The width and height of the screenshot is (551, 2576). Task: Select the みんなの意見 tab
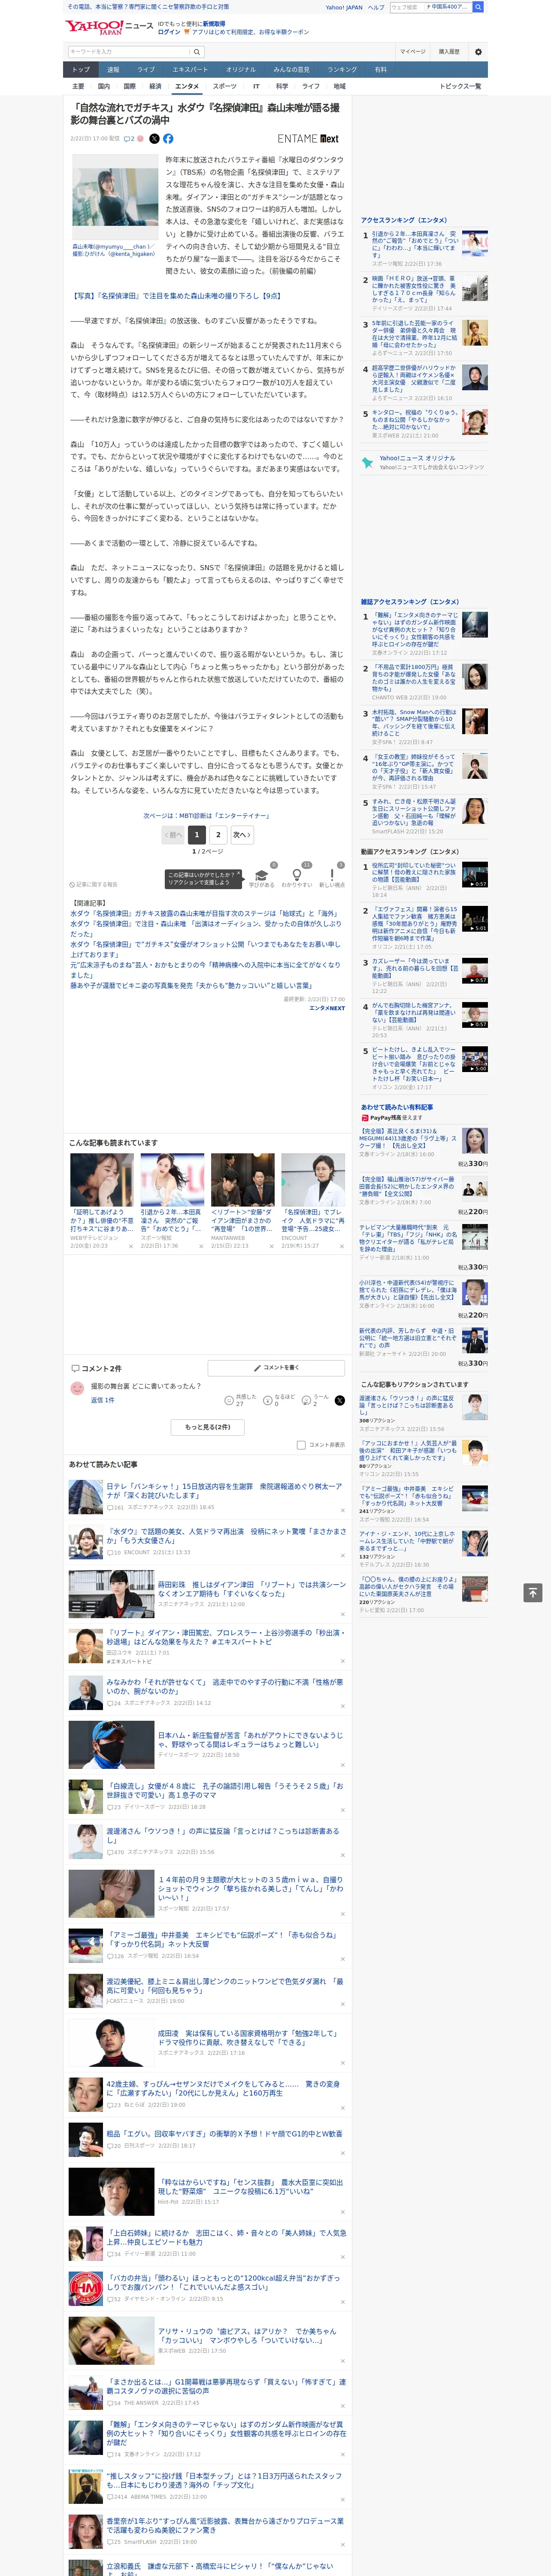(x=291, y=69)
